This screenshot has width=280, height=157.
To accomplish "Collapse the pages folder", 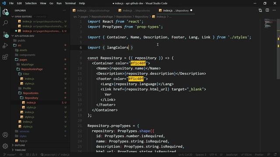I will [23, 60].
